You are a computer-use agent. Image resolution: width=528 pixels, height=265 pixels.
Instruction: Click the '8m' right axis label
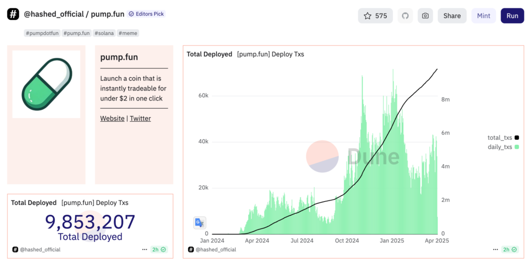tap(445, 100)
